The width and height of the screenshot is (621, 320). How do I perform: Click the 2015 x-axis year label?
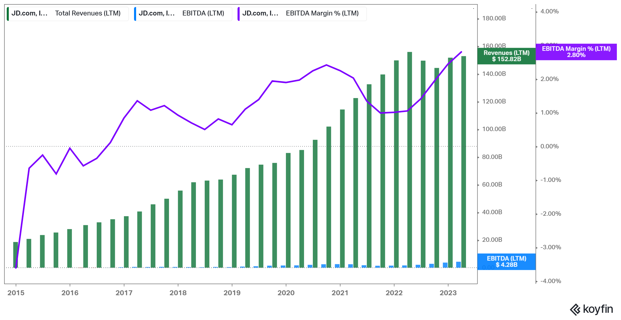pos(16,293)
